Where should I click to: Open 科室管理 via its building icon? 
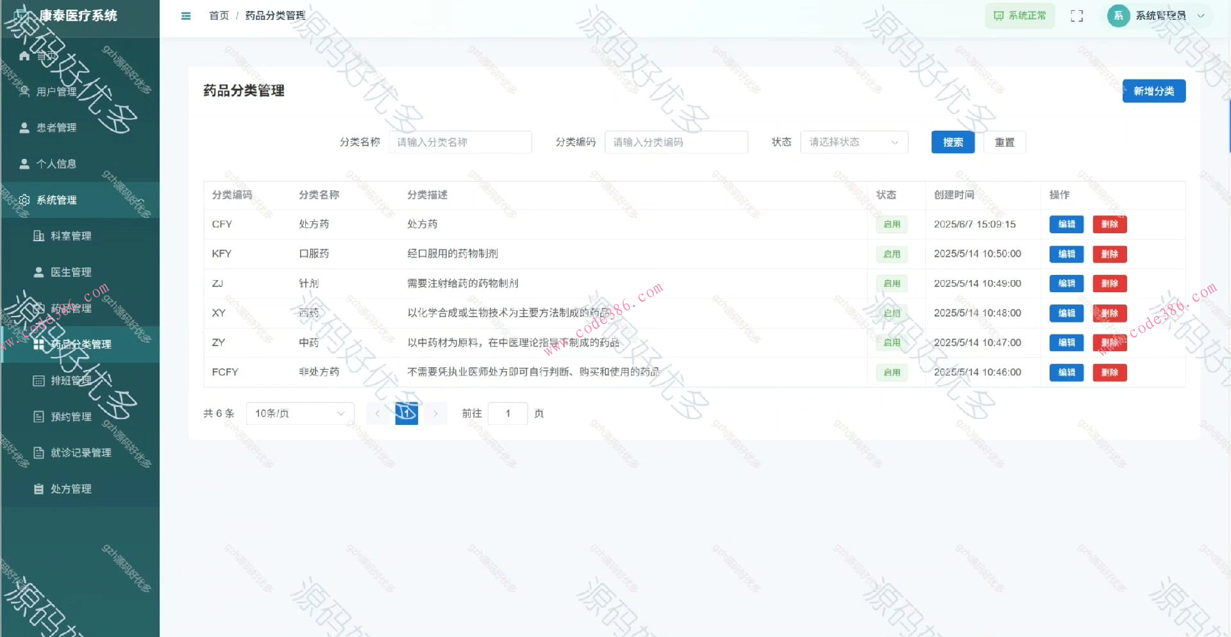[x=40, y=236]
